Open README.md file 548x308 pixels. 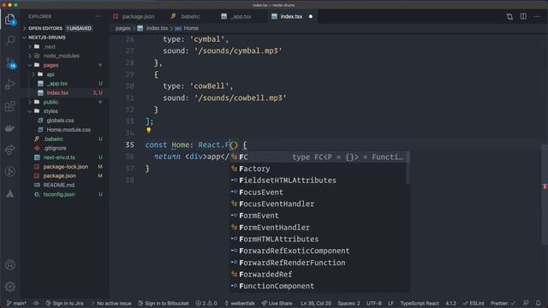(59, 185)
